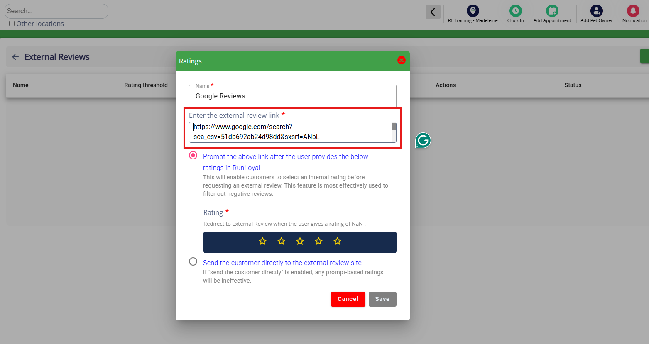Click the Name column header
This screenshot has height=344, width=649.
pos(21,85)
